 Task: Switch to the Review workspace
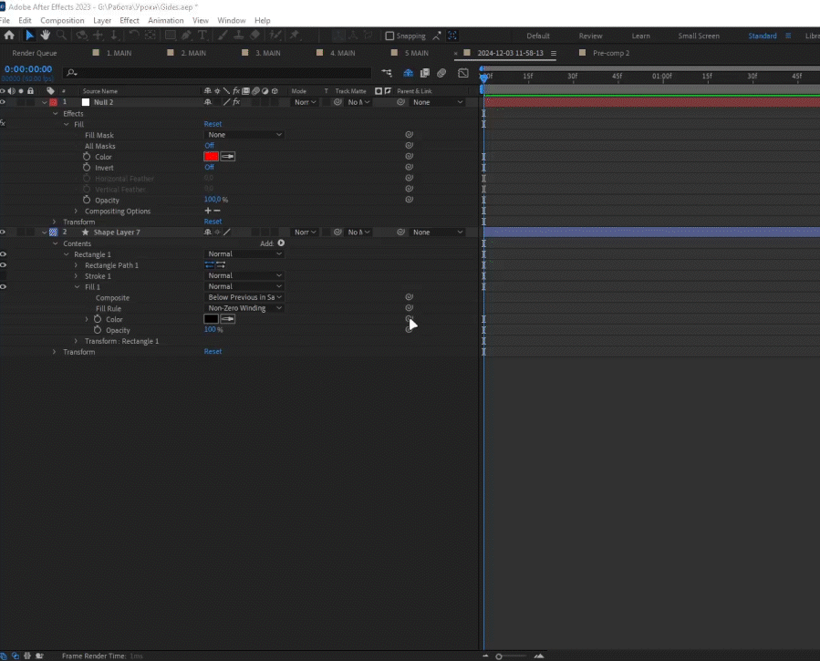(x=590, y=36)
